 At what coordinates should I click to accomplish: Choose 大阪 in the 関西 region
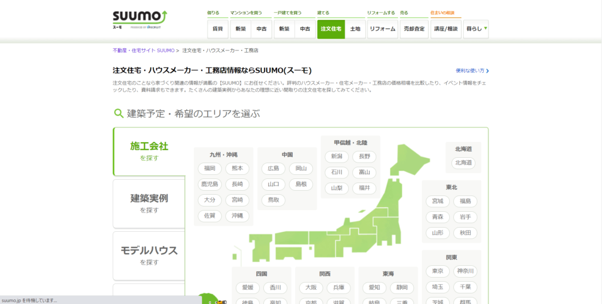pyautogui.click(x=311, y=288)
